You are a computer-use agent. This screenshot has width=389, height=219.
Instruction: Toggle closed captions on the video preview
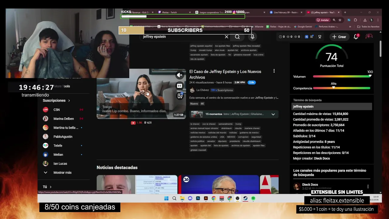coord(180,86)
